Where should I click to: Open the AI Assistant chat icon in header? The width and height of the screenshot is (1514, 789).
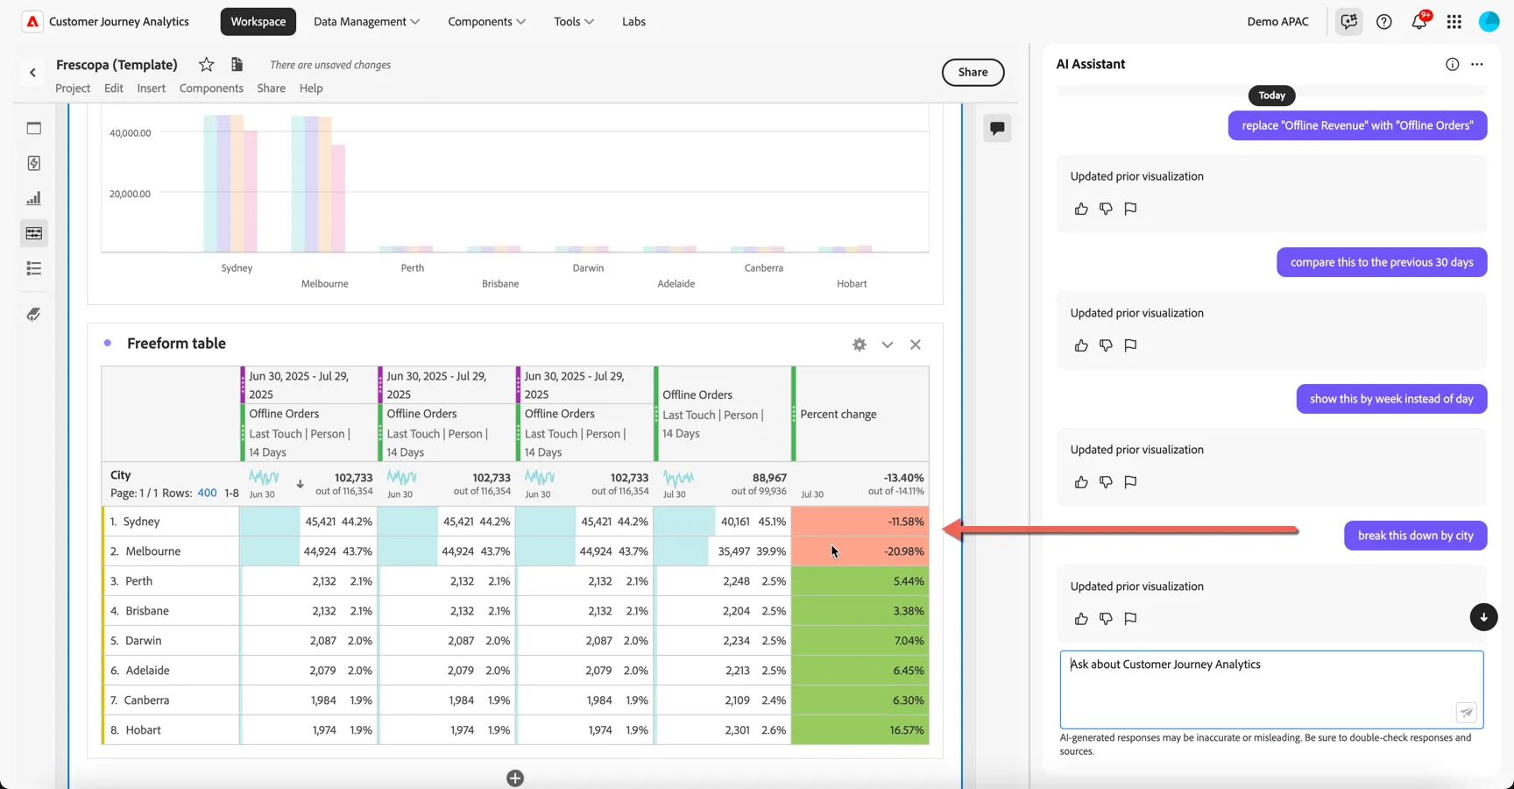[1348, 22]
